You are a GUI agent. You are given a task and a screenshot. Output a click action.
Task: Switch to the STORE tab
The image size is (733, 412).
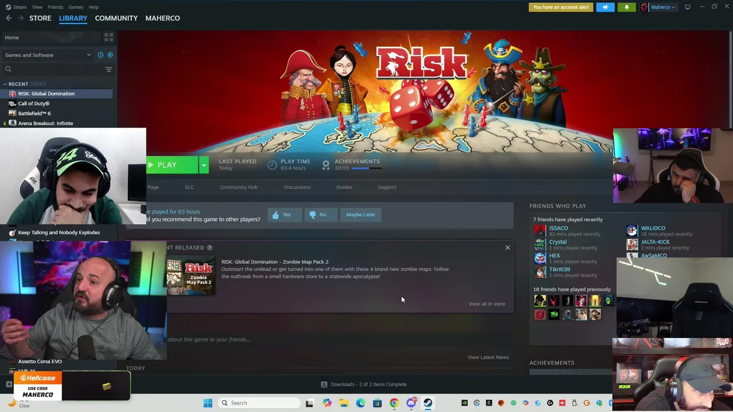tap(40, 18)
